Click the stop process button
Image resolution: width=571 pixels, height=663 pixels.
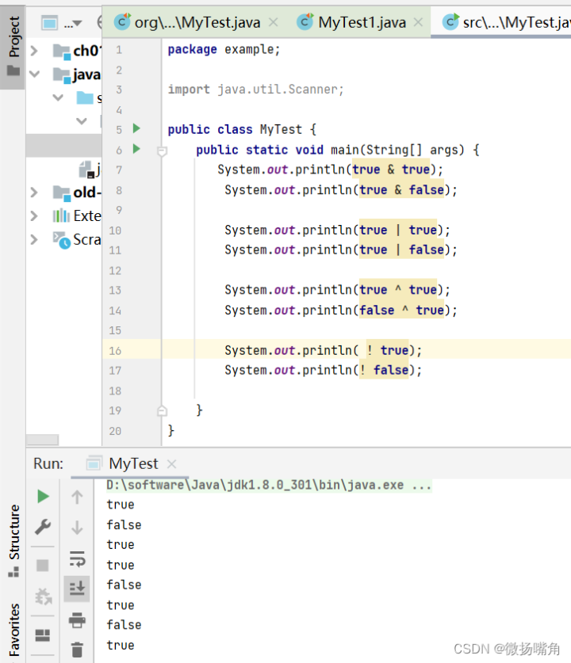[x=42, y=566]
